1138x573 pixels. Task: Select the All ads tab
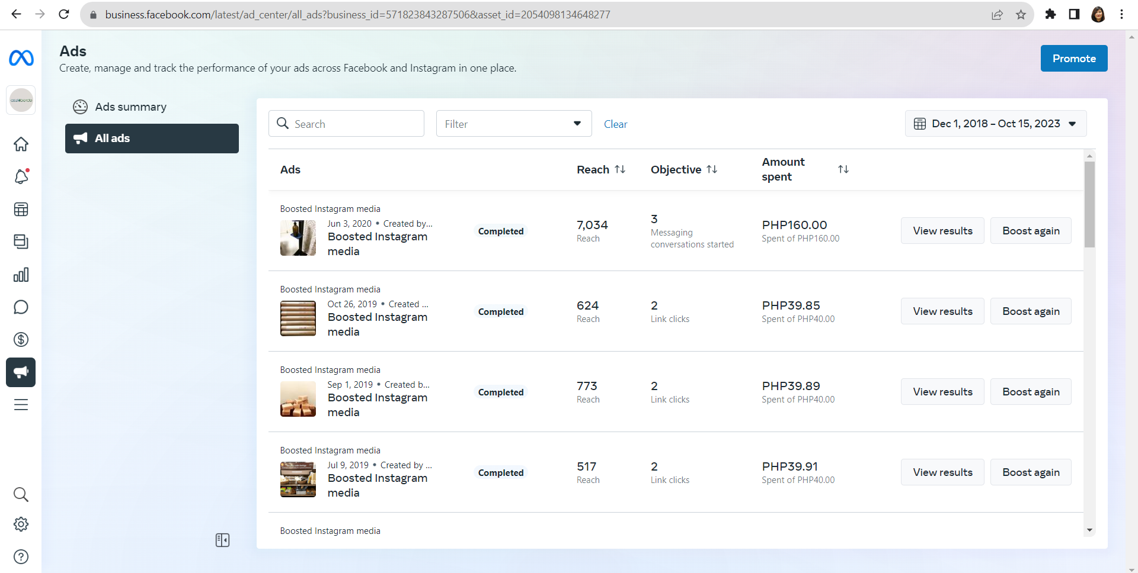(x=152, y=139)
